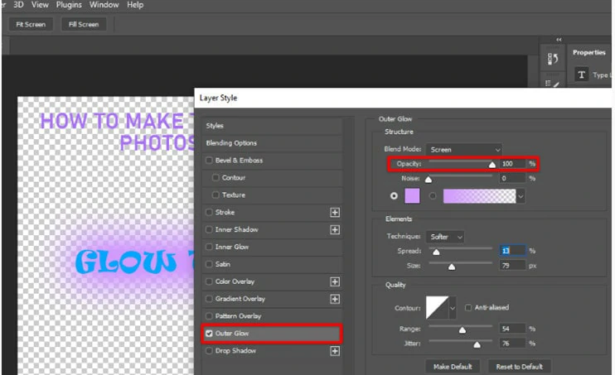Click the Jitter value field showing 76
This screenshot has width=615, height=375.
tap(512, 344)
